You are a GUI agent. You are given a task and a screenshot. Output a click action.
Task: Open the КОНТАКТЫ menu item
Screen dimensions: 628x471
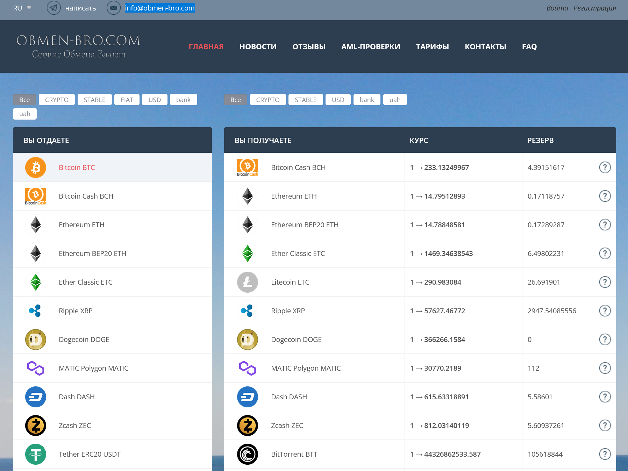tap(485, 47)
